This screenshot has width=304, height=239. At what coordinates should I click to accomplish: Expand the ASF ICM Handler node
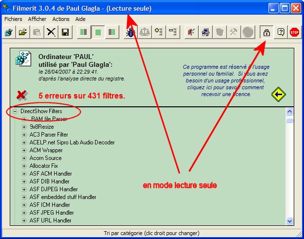pos(24,205)
